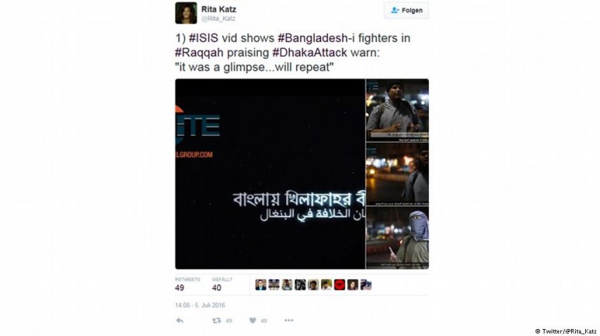Viewport: 600px width, 336px height.
Task: Click the red lips liker avatar
Action: pyautogui.click(x=339, y=284)
